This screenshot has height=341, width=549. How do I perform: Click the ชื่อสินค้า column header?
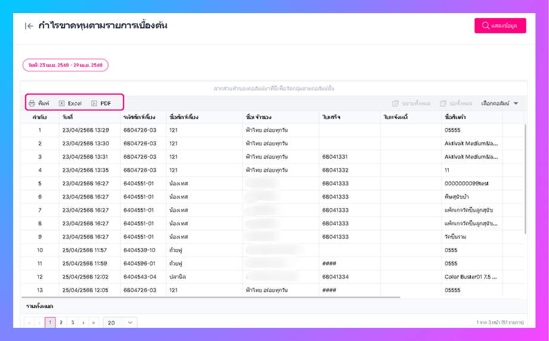click(x=473, y=117)
